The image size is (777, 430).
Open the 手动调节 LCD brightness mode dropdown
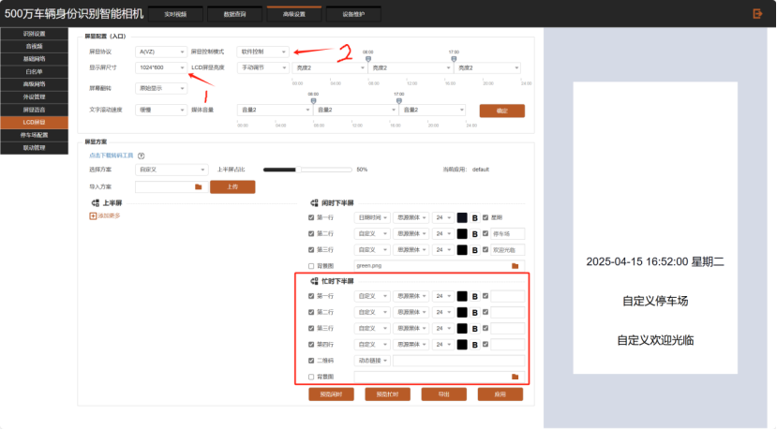coord(262,67)
